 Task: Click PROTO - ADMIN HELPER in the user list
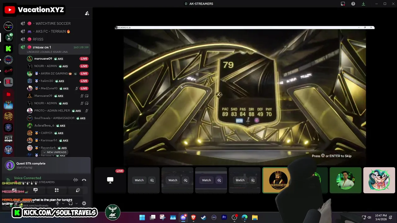(58, 111)
